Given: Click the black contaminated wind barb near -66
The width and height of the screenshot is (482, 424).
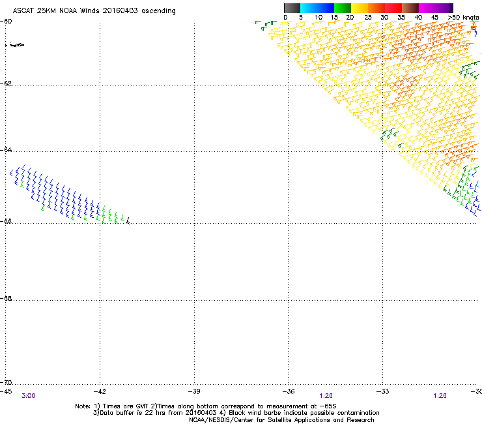Looking at the screenshot, I should (128, 220).
